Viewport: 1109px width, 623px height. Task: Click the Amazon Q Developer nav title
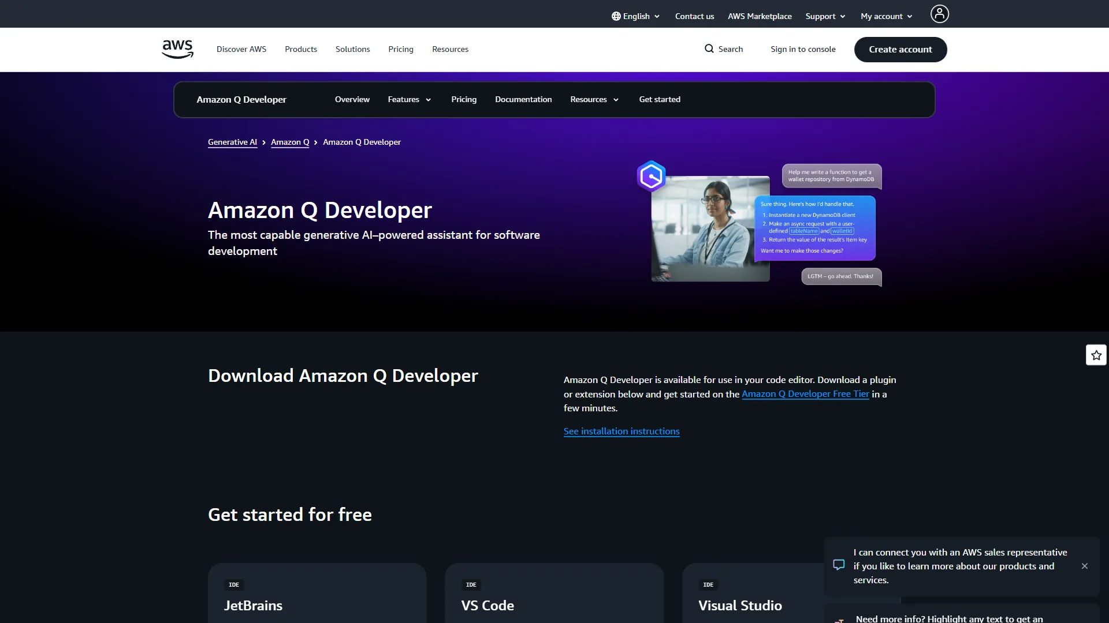(241, 99)
